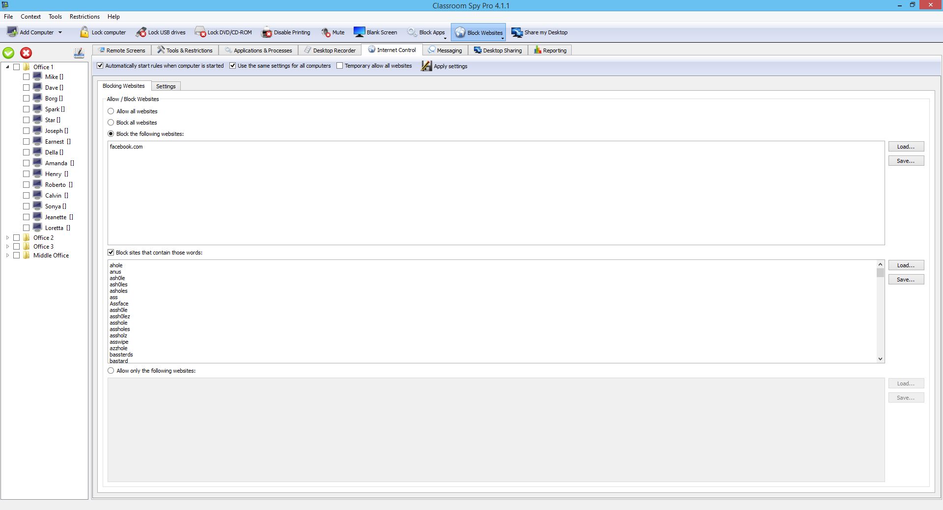
Task: Click the red X deselect icon
Action: tap(26, 53)
